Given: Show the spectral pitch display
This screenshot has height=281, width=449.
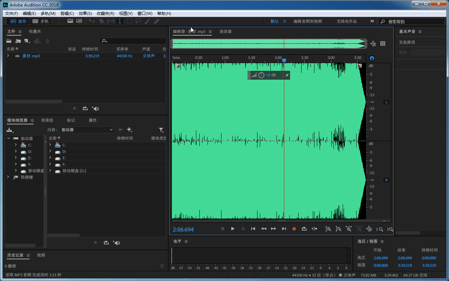Looking at the screenshot, I should pyautogui.click(x=79, y=21).
